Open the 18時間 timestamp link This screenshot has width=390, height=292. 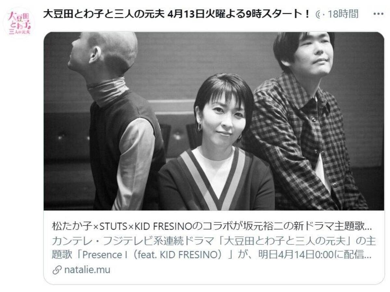[x=343, y=14]
